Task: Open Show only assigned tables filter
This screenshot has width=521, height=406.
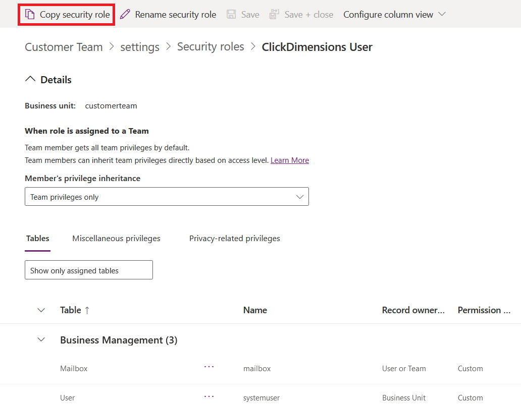Action: (89, 270)
